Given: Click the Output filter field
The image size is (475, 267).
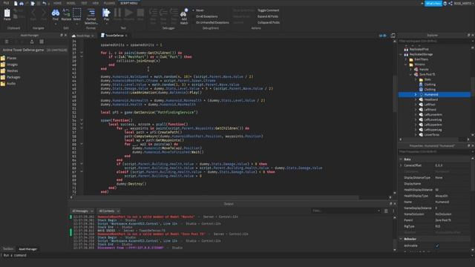Looking at the screenshot, I should tap(346, 211).
